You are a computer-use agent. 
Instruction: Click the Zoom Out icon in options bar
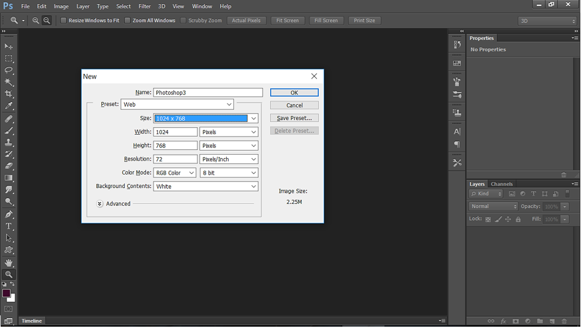pos(47,21)
